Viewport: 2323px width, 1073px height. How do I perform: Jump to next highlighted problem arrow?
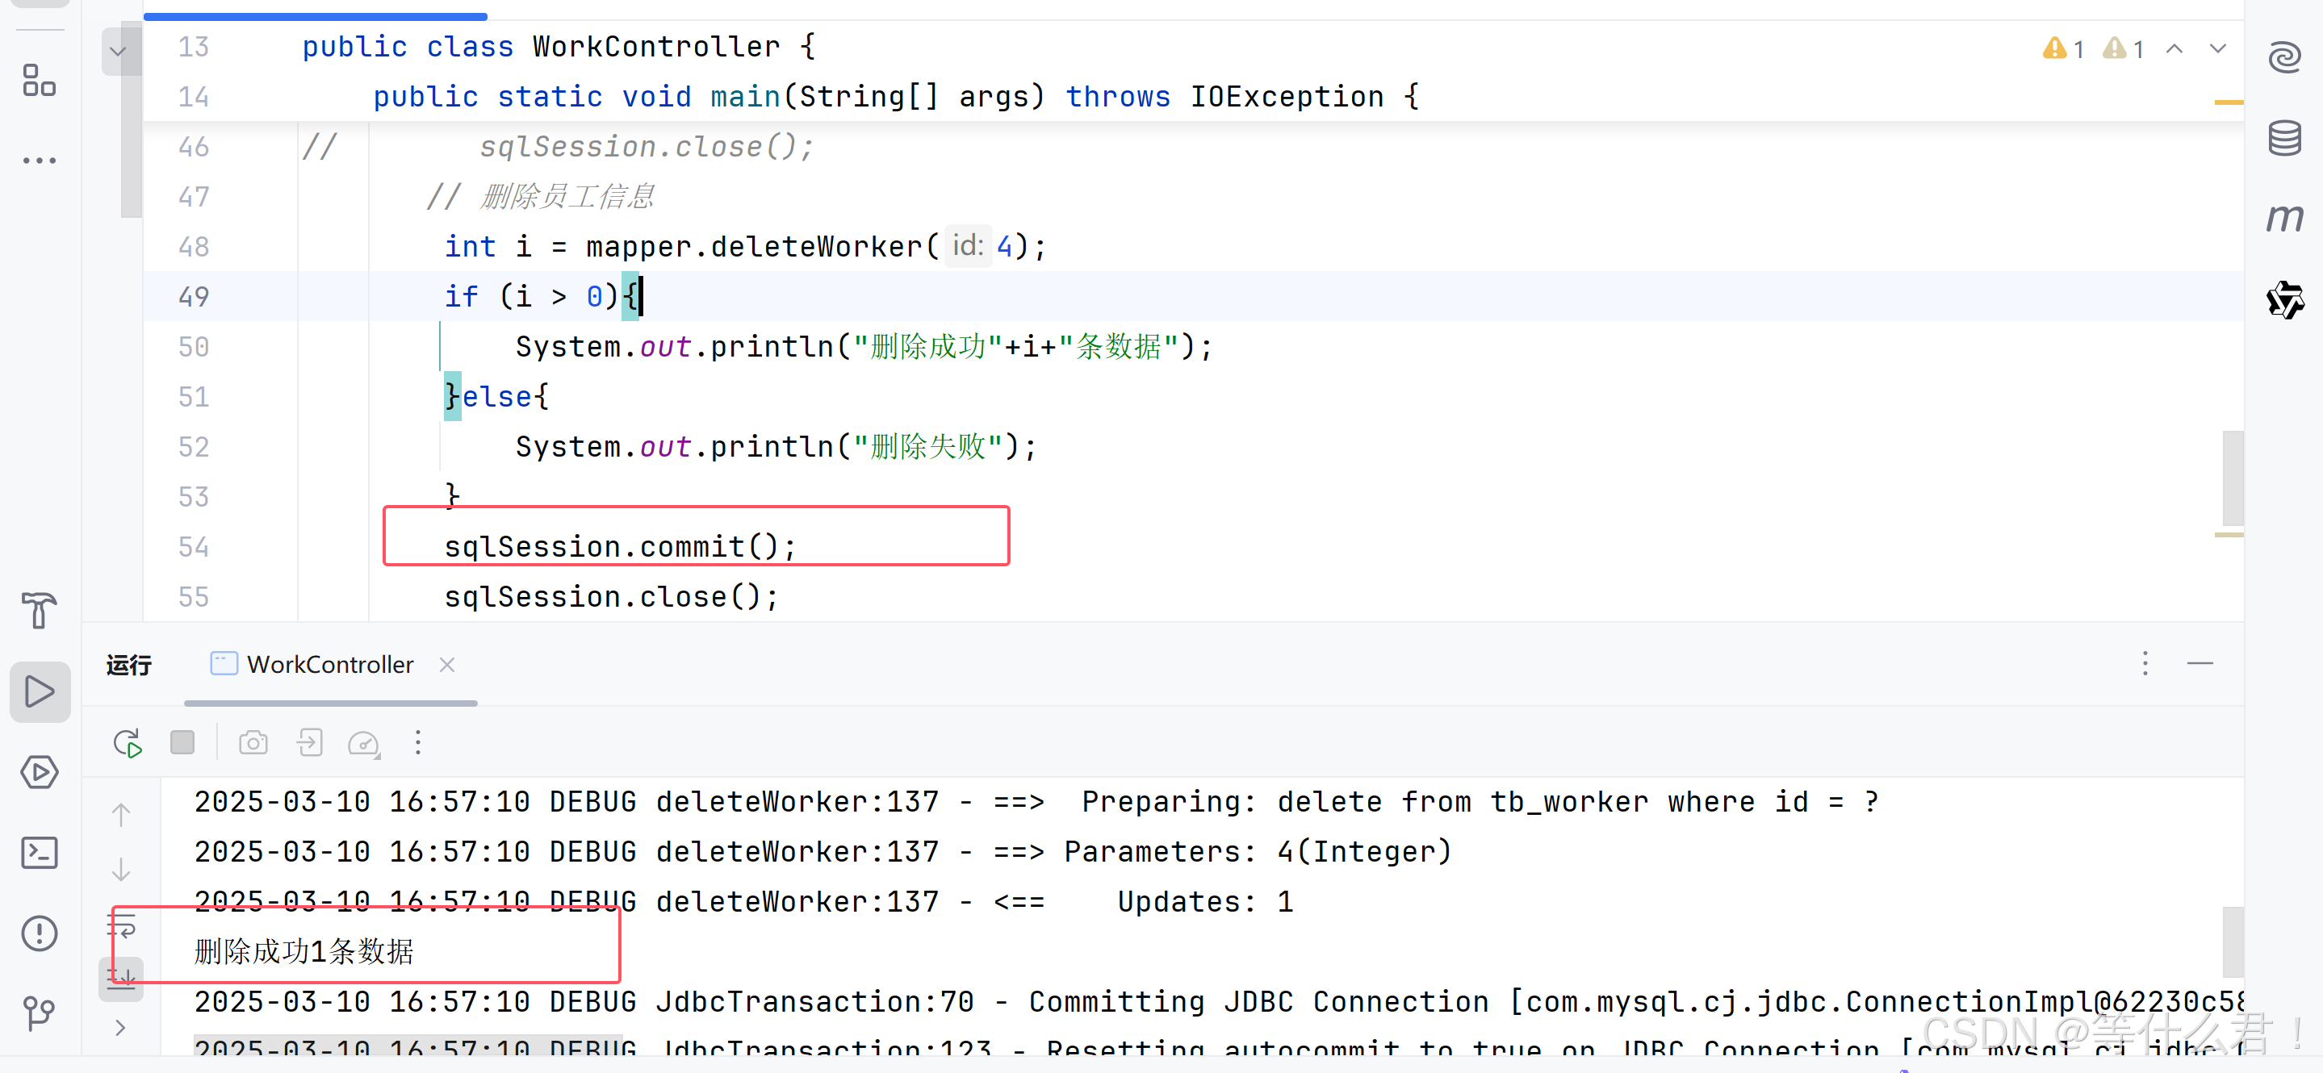[x=2217, y=48]
